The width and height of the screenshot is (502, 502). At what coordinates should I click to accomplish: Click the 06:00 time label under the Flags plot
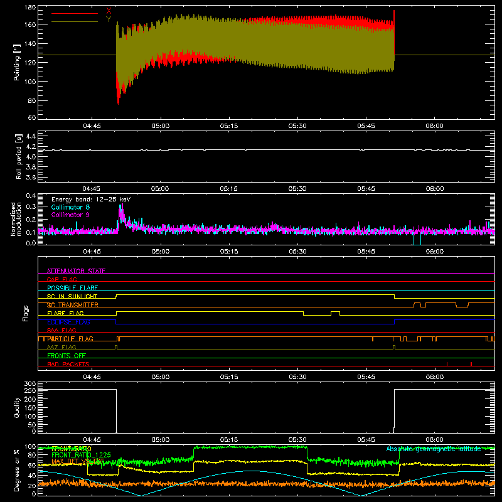(x=434, y=377)
